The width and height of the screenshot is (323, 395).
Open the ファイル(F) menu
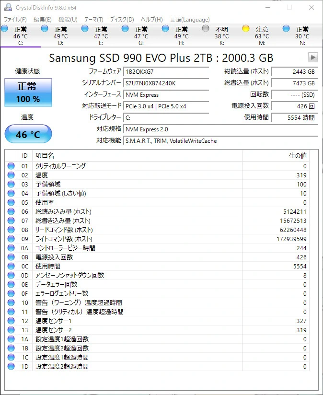pyautogui.click(x=15, y=19)
